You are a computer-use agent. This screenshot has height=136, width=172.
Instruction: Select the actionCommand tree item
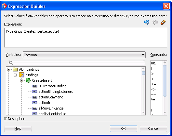click(x=51, y=97)
